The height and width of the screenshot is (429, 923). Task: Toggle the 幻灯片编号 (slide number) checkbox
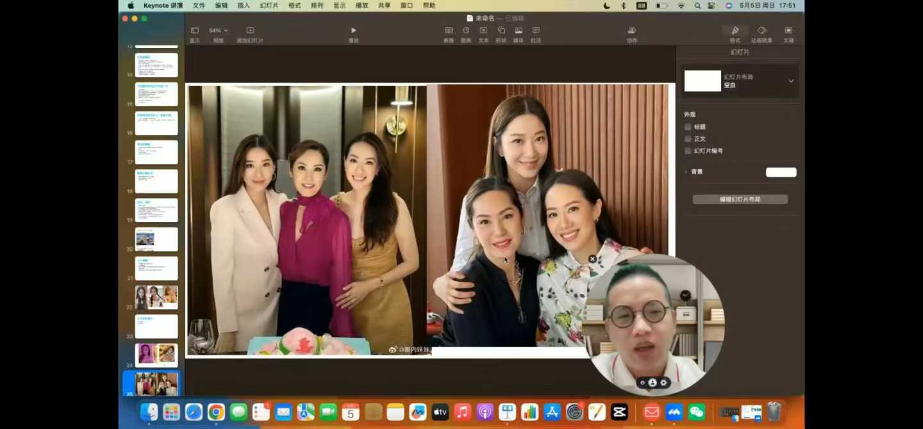pyautogui.click(x=688, y=151)
